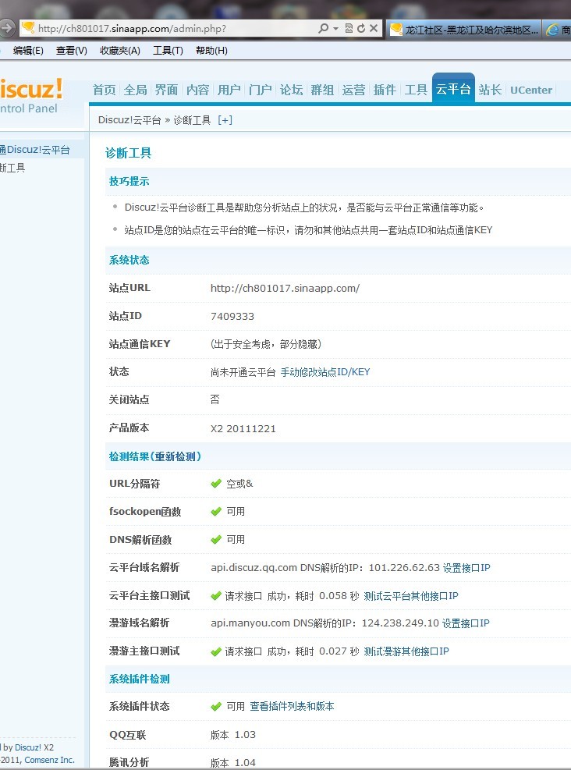Open the 收藏夹(A) menu
571x770 pixels.
pyautogui.click(x=120, y=51)
